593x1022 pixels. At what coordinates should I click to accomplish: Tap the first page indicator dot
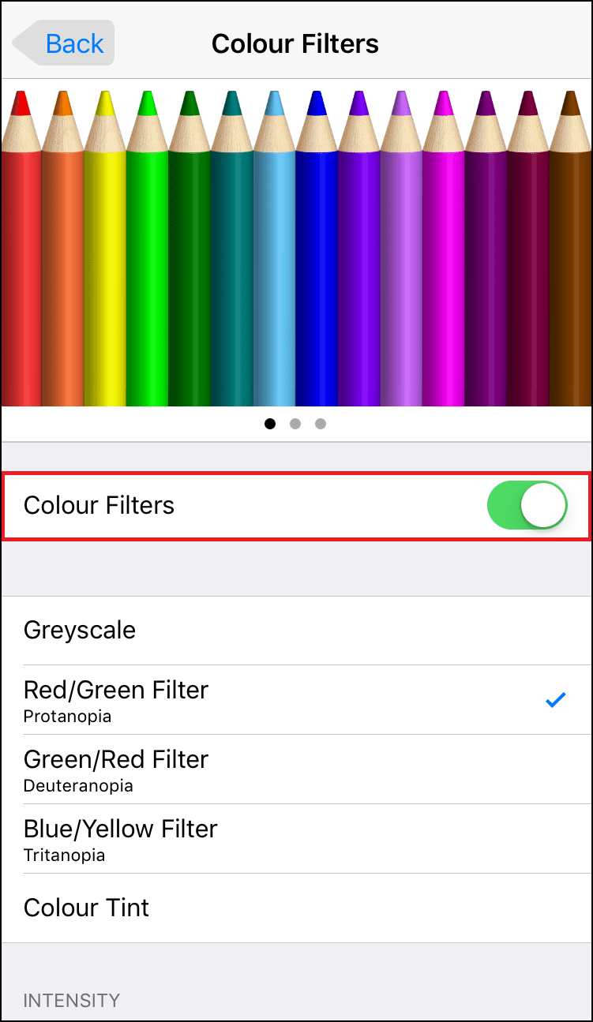click(270, 424)
